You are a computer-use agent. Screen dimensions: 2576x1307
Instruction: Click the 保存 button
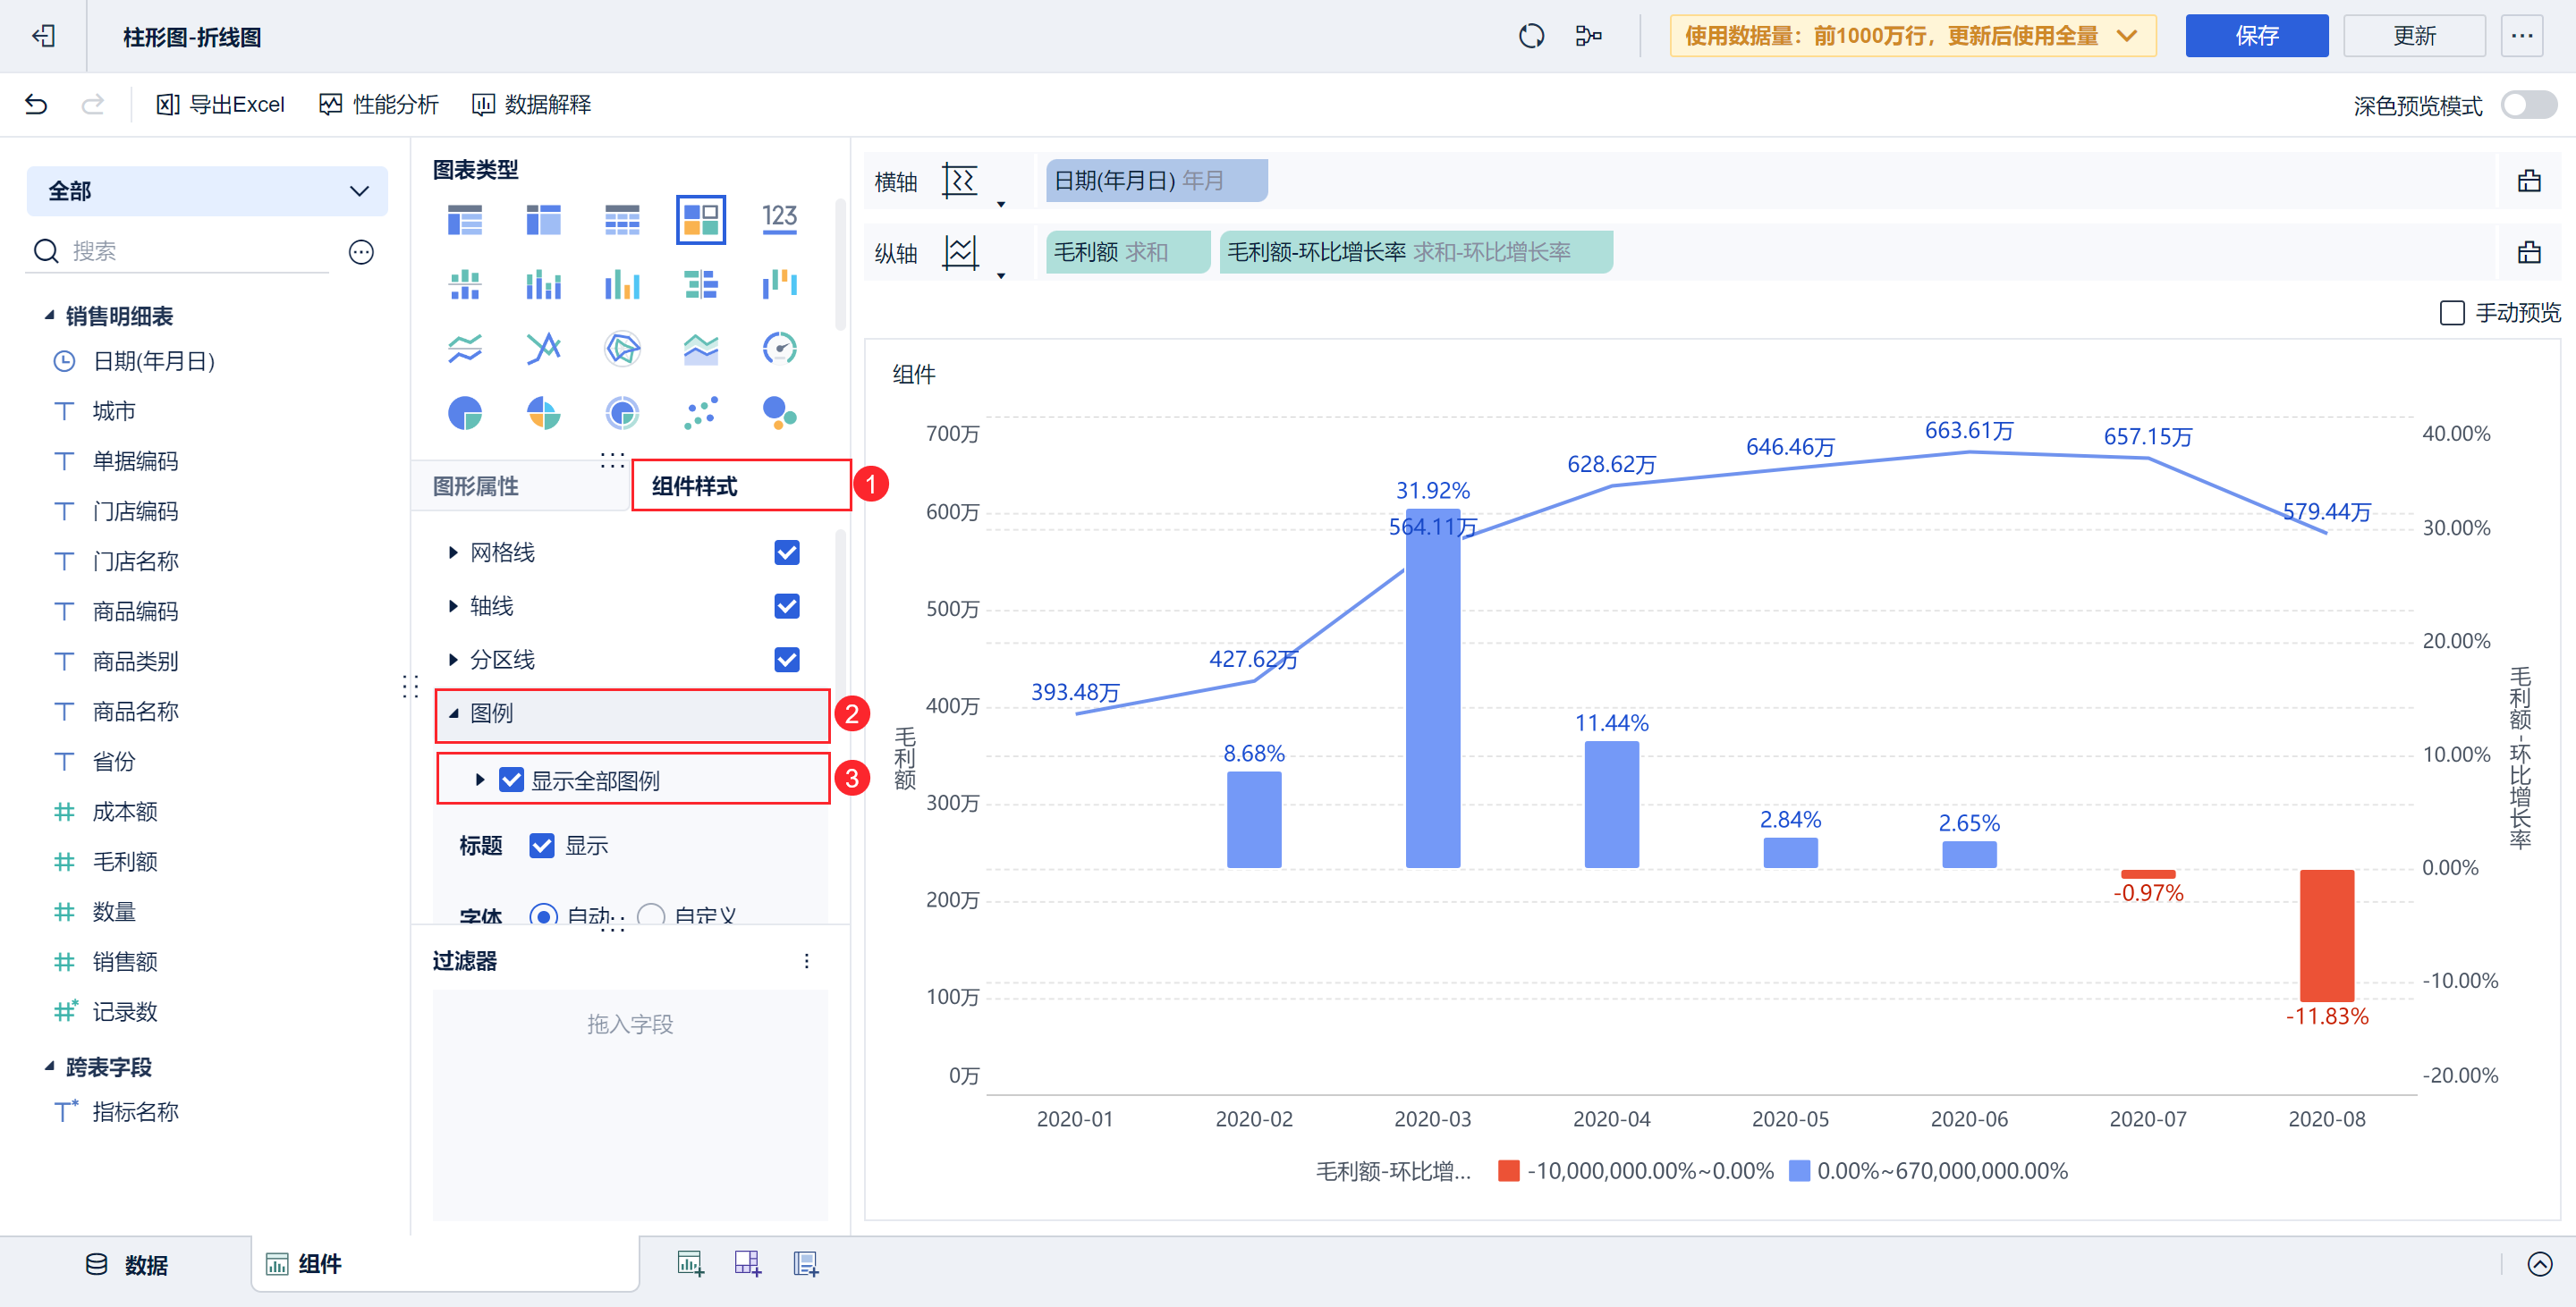point(2255,37)
